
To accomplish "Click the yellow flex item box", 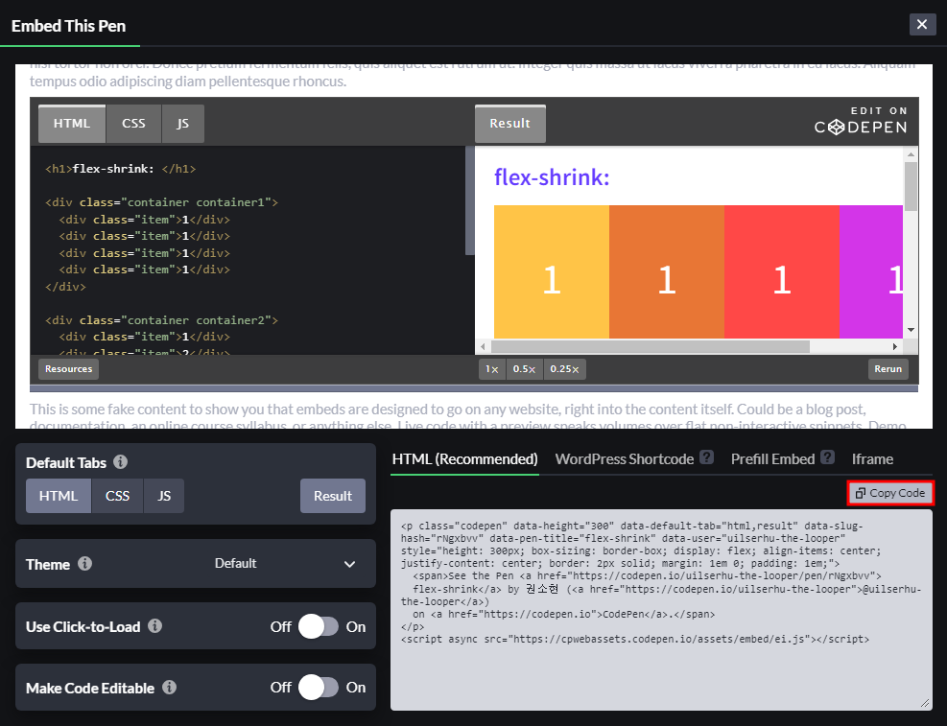I will [x=552, y=271].
